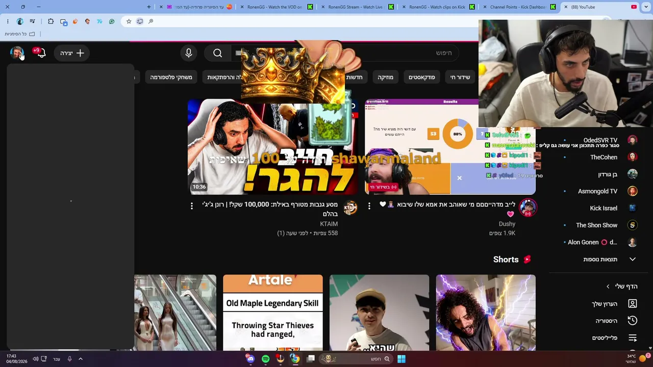653x367 pixels.
Task: Open the taskbar clock and date
Action: (x=17, y=359)
